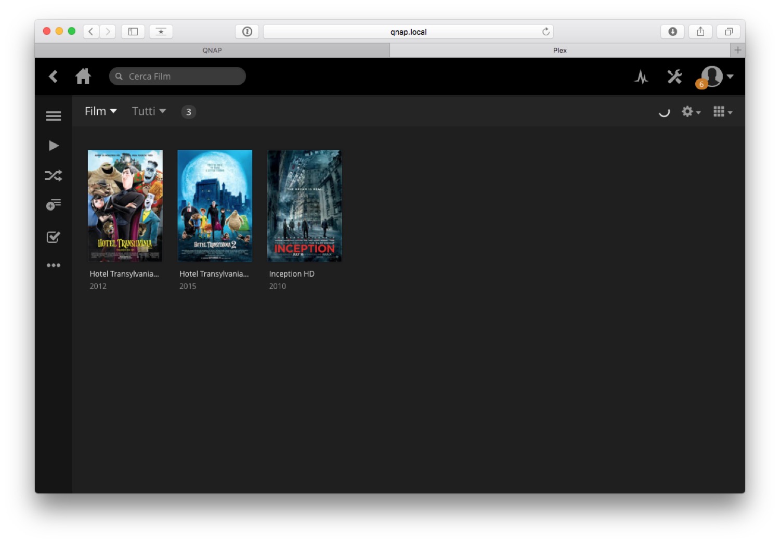Open the Hotel Transylvania 2012 poster
This screenshot has height=543, width=780.
point(125,205)
